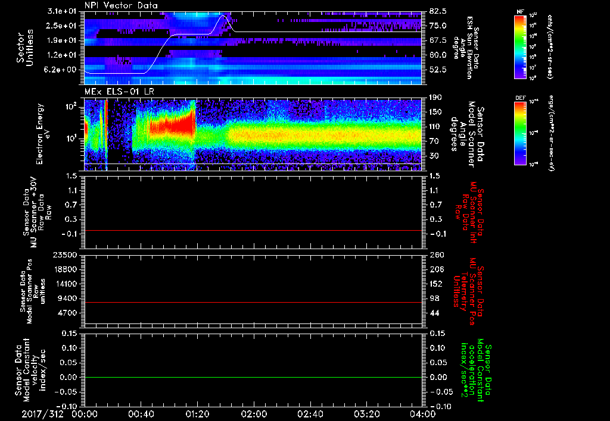610x421 pixels.
Task: Click the '03:20' time tick label
Action: pyautogui.click(x=366, y=414)
